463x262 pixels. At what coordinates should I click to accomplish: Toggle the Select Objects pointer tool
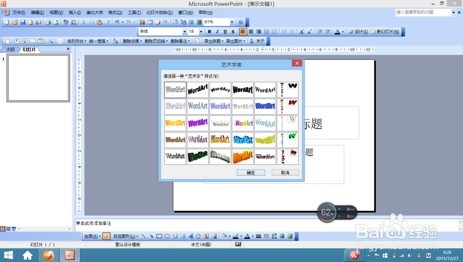tap(106, 236)
